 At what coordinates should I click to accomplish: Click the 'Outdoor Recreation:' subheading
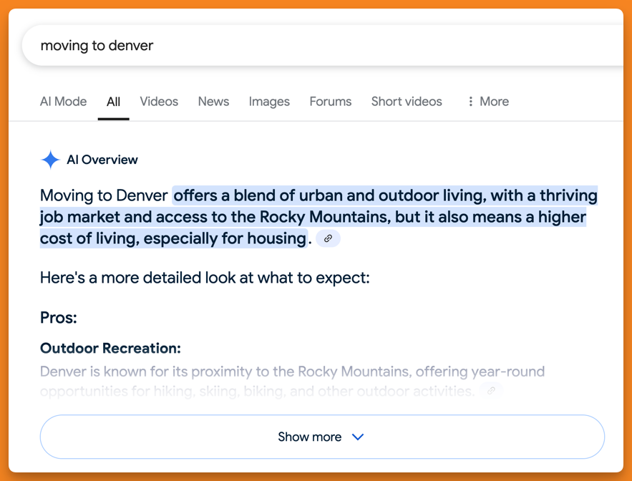click(110, 349)
